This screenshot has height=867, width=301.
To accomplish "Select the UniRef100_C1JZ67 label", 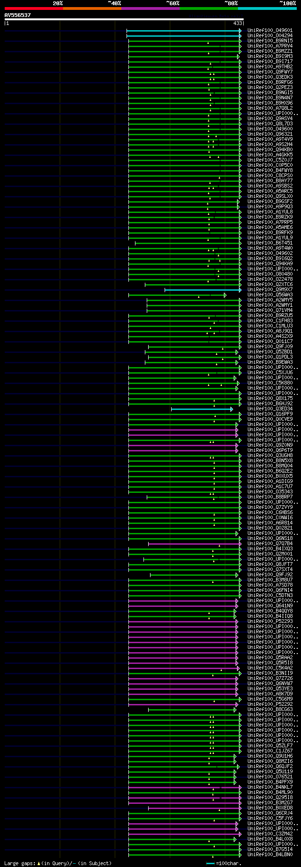I will click(270, 751).
